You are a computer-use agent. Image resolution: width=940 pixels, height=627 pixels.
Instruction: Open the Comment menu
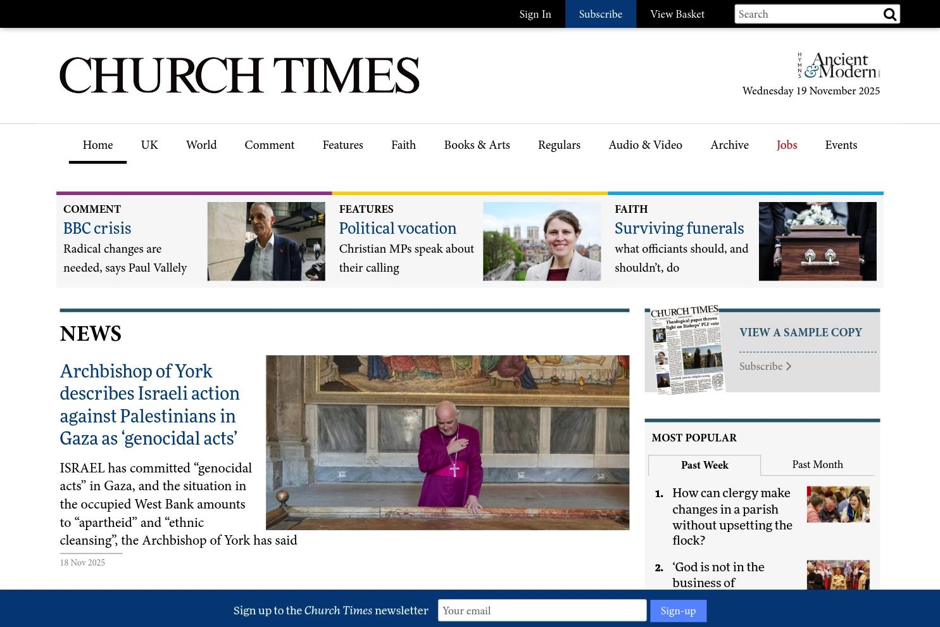270,145
